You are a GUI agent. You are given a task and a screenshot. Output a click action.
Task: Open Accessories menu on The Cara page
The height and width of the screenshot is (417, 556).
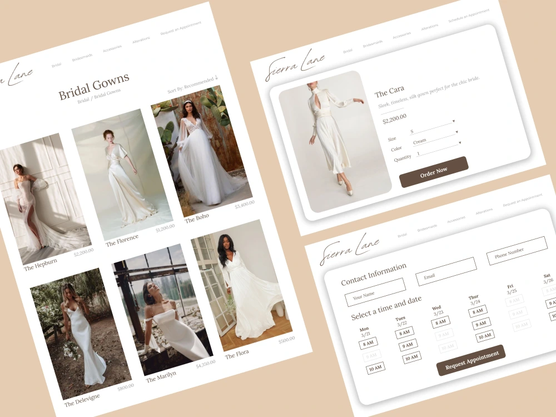point(402,35)
